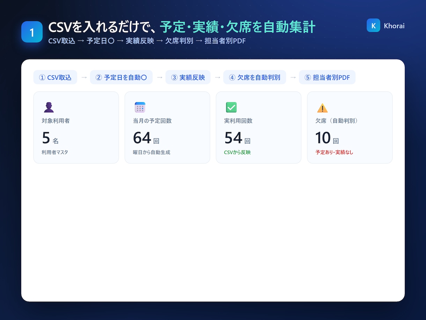
Task: Open the ⑤ 担当者別PDF step
Action: 327,77
